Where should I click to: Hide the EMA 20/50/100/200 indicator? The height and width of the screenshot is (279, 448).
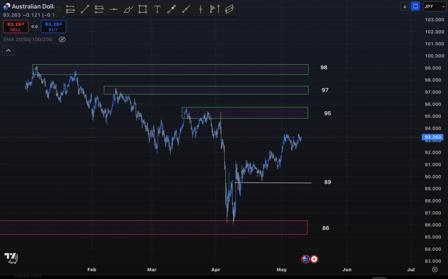point(62,39)
